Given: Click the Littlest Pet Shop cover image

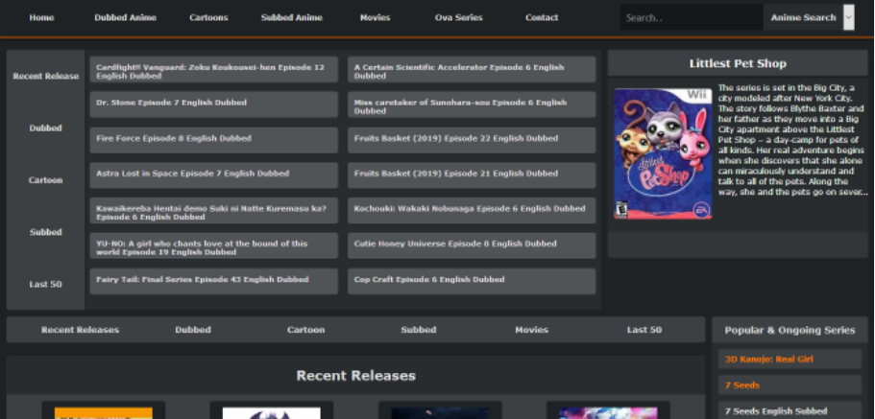Looking at the screenshot, I should point(663,153).
